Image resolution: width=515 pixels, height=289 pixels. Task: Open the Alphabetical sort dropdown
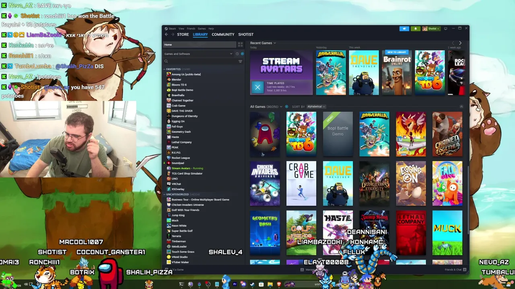point(316,107)
